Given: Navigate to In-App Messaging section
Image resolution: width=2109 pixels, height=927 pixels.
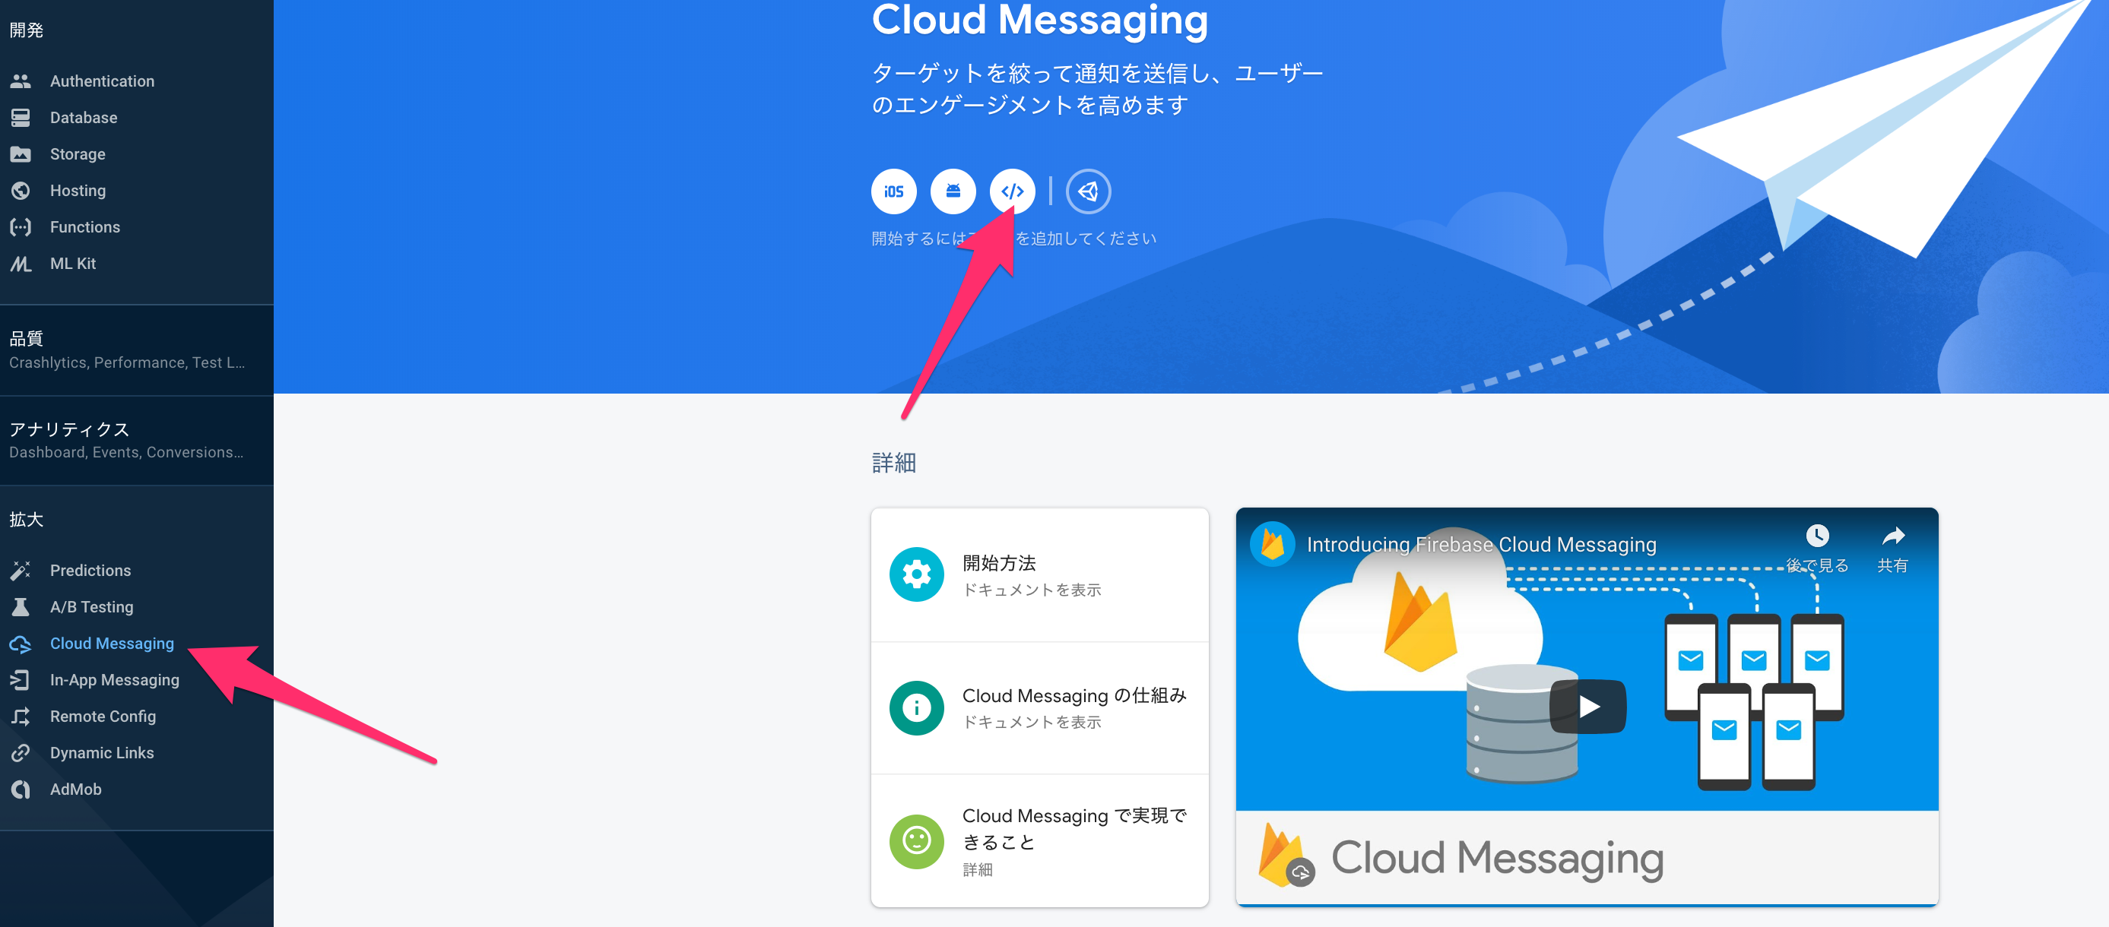Looking at the screenshot, I should click(x=113, y=680).
